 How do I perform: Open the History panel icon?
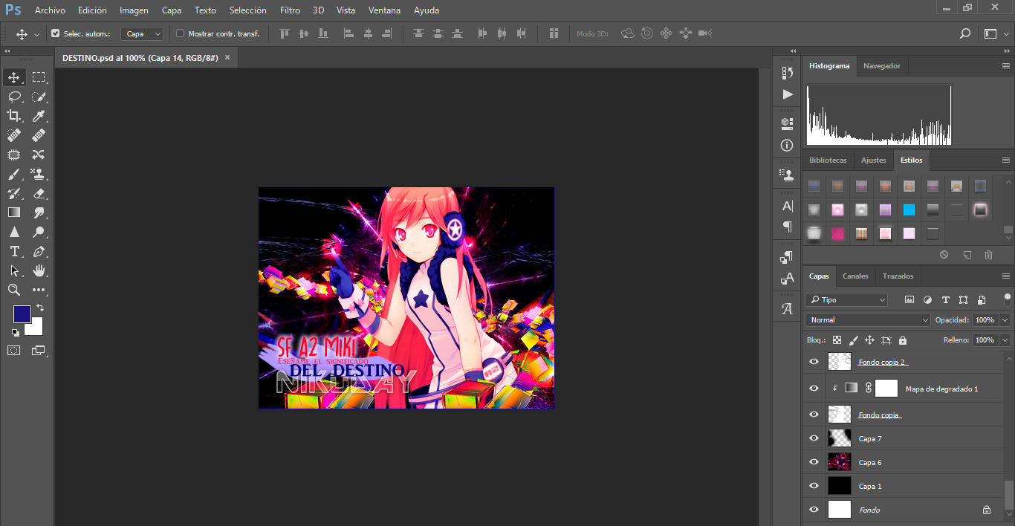click(788, 73)
